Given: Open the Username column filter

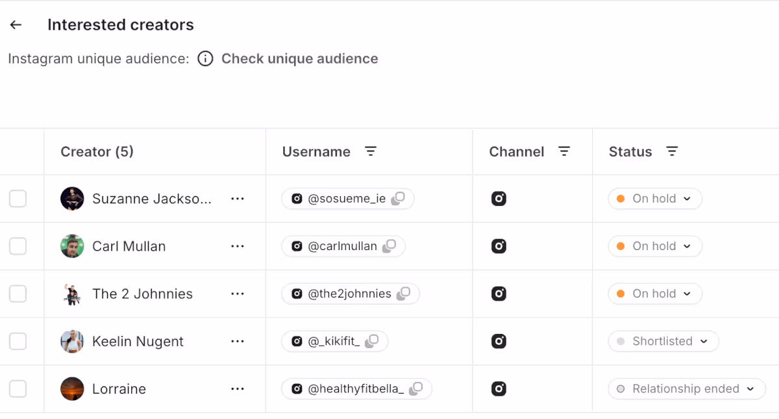Looking at the screenshot, I should 370,151.
